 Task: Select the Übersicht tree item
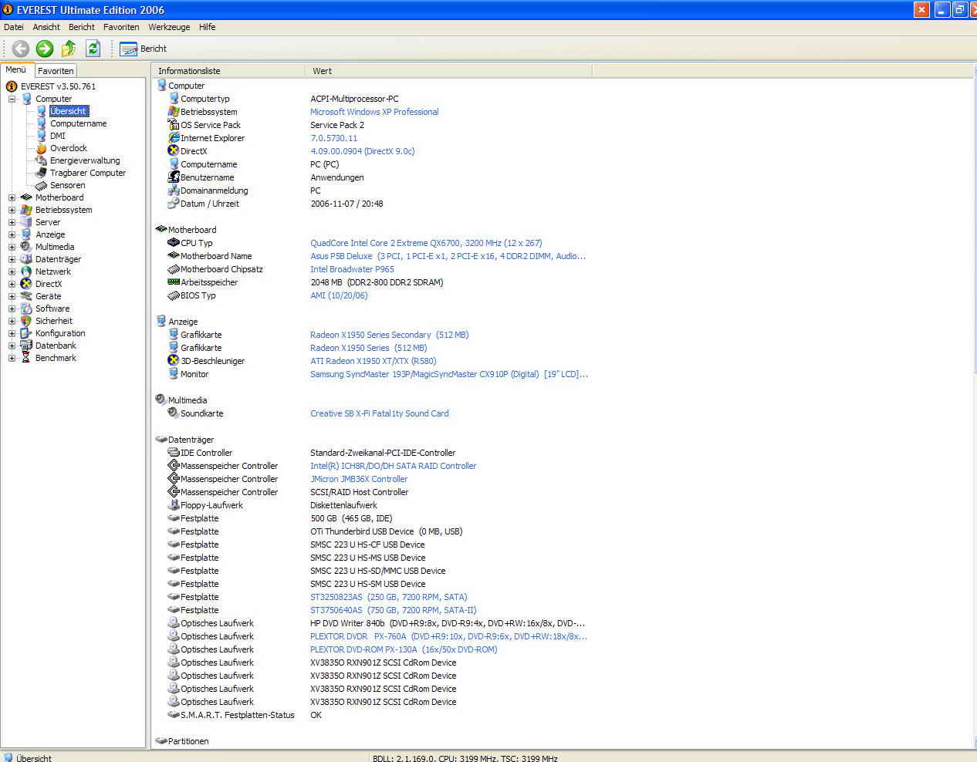pos(69,111)
